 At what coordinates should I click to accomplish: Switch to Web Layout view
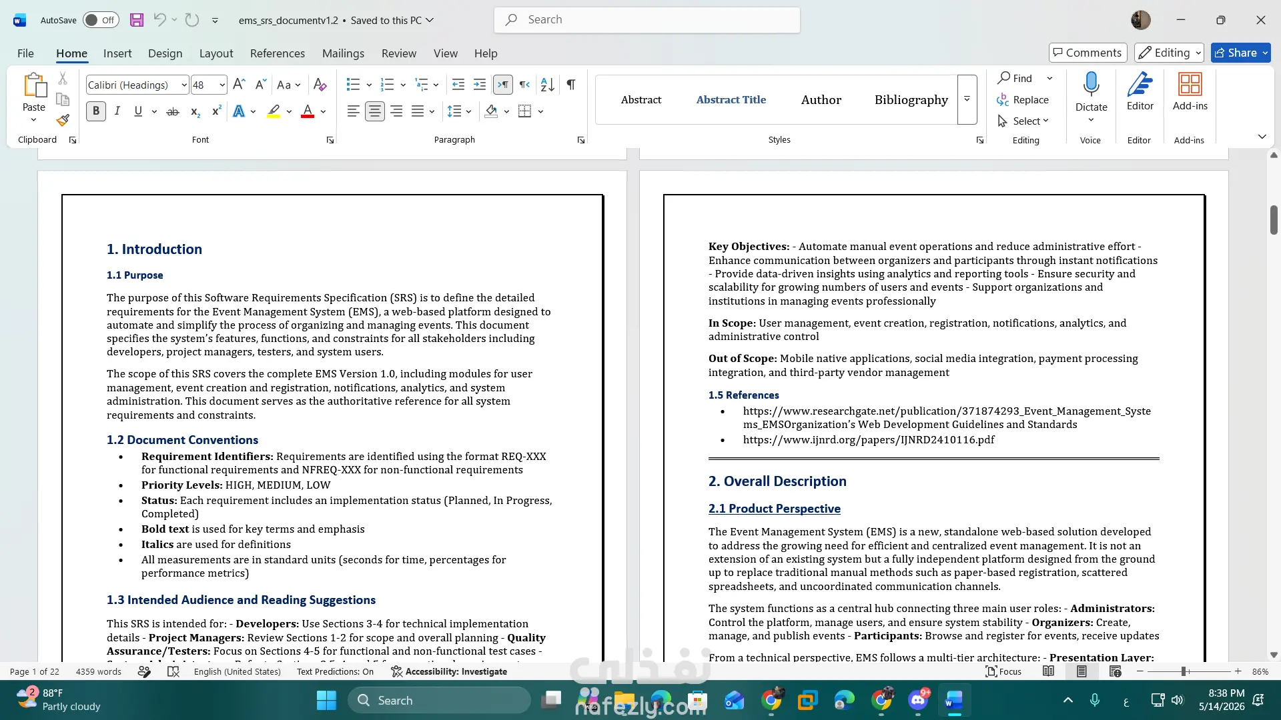(x=1115, y=671)
